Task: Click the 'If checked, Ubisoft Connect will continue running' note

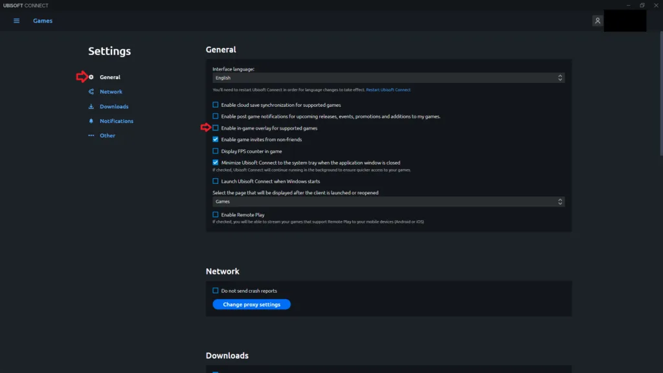Action: (311, 170)
